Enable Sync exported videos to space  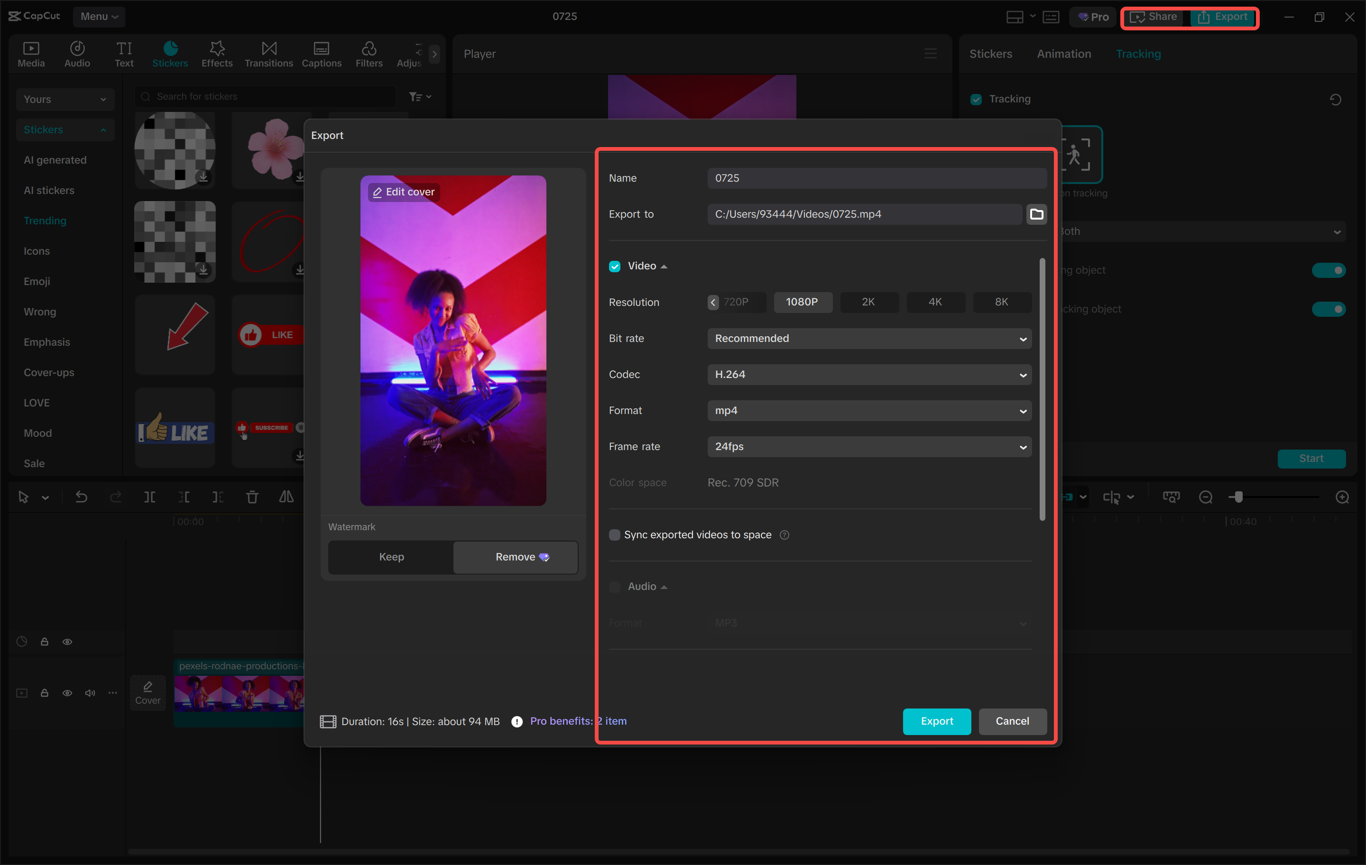tap(614, 535)
